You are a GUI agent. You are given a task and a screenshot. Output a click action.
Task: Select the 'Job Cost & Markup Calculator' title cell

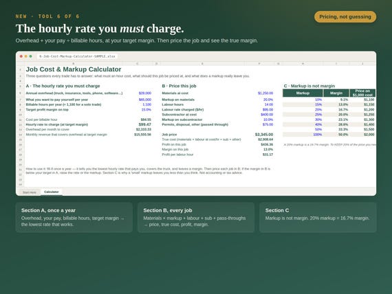click(74, 69)
